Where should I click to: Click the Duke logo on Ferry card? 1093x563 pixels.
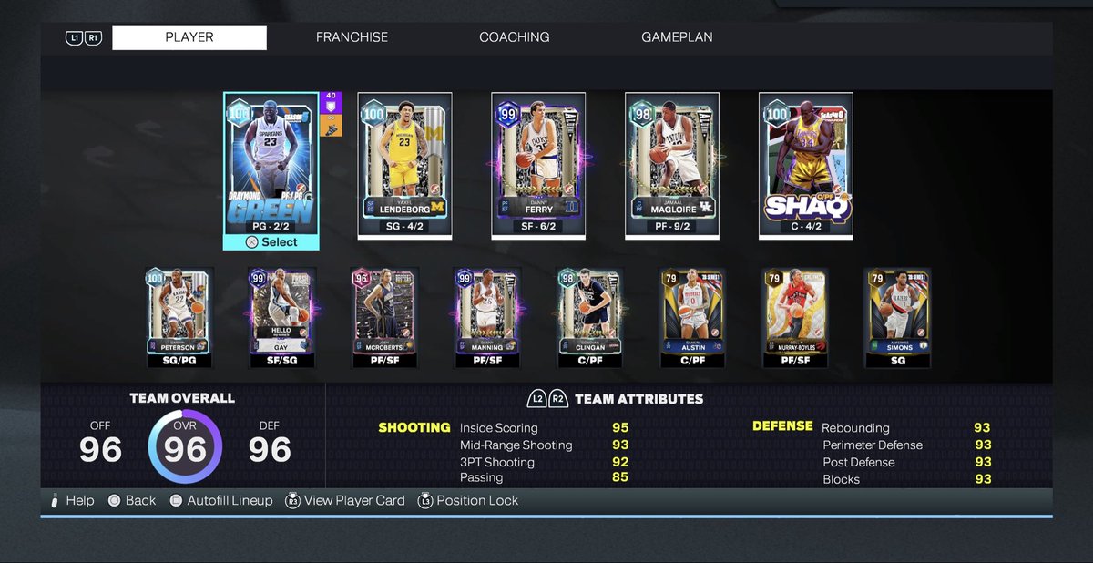coord(571,207)
